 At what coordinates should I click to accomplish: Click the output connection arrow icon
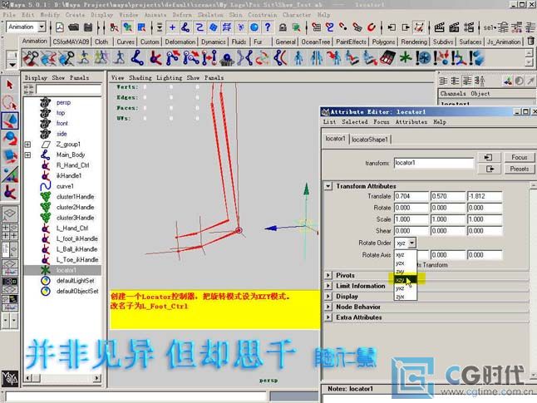tap(490, 169)
